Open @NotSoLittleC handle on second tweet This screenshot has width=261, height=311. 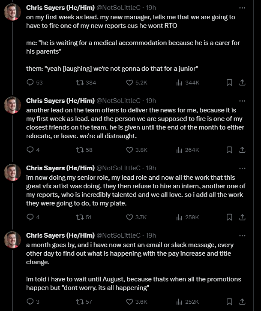(x=119, y=101)
